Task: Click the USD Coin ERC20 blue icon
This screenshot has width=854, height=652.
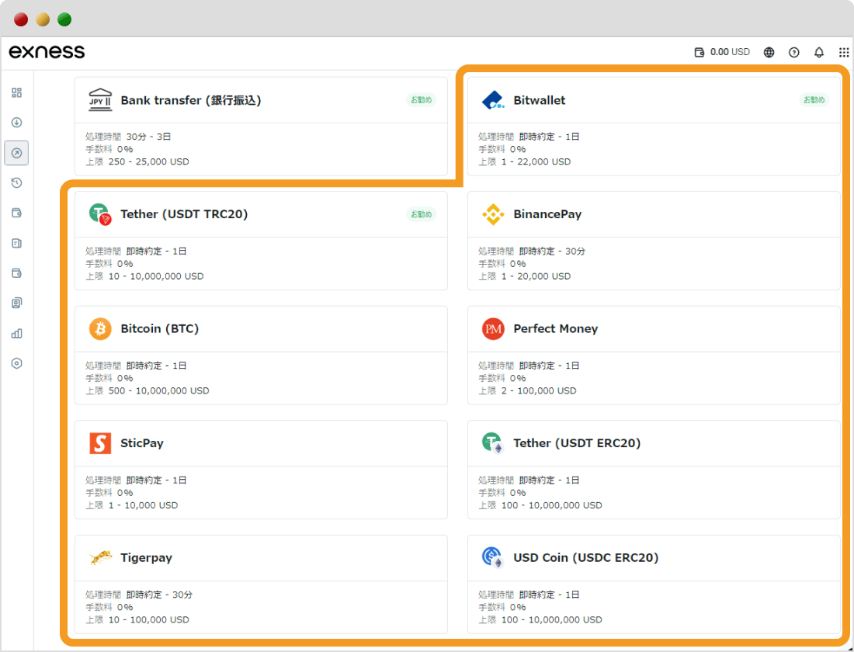Action: [493, 558]
